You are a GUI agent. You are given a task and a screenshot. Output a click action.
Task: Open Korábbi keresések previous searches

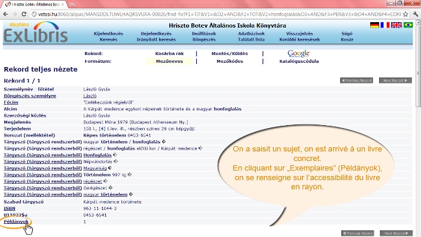coord(300,39)
